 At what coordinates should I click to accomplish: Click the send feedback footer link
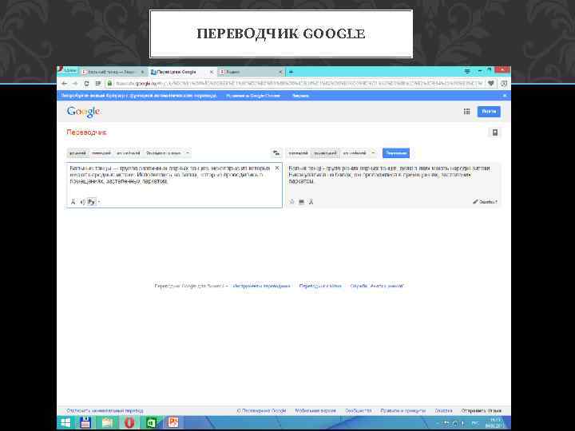481,411
